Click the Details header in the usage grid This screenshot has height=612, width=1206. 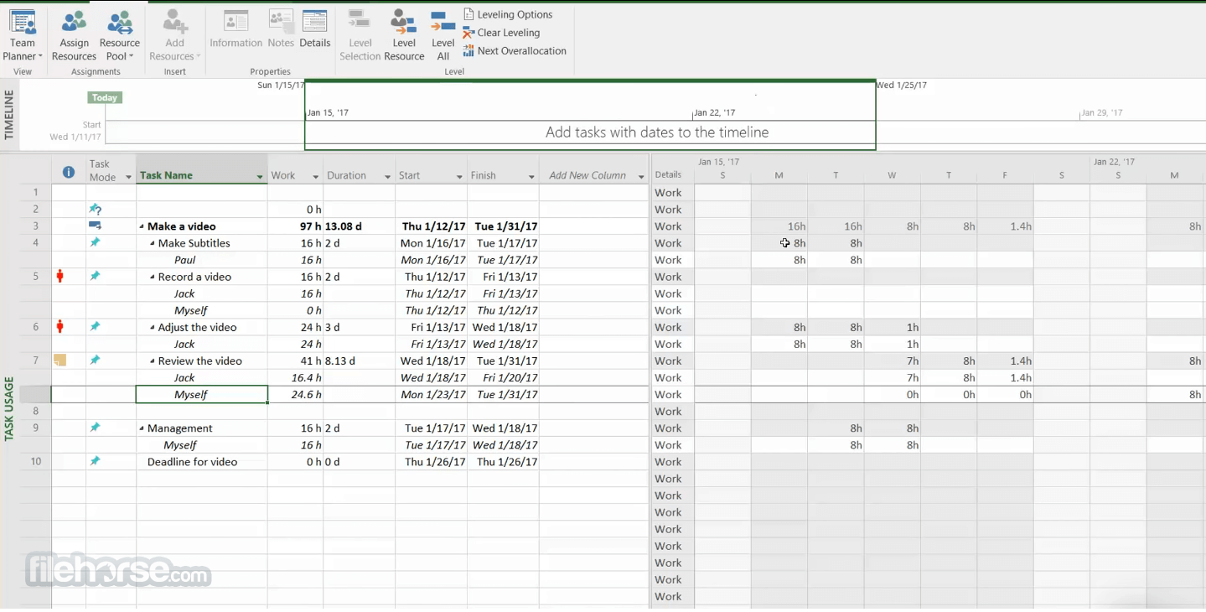point(668,174)
